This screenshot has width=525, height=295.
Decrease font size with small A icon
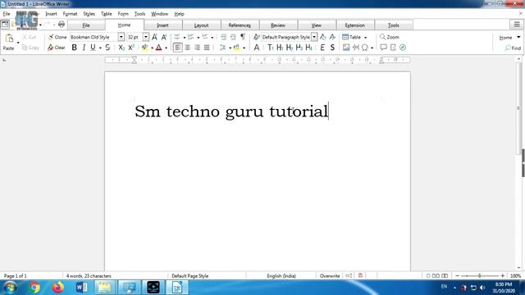coord(164,37)
